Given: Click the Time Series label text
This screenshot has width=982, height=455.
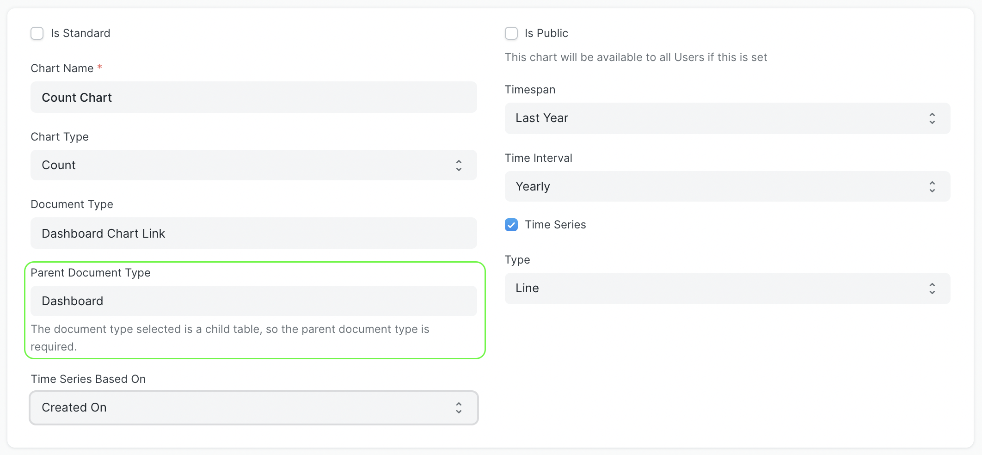Looking at the screenshot, I should point(555,225).
